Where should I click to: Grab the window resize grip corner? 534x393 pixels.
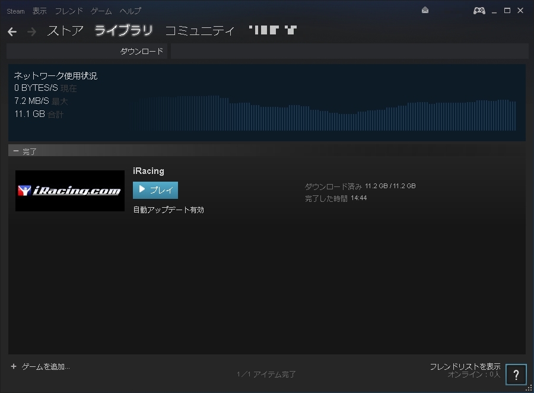click(529, 388)
